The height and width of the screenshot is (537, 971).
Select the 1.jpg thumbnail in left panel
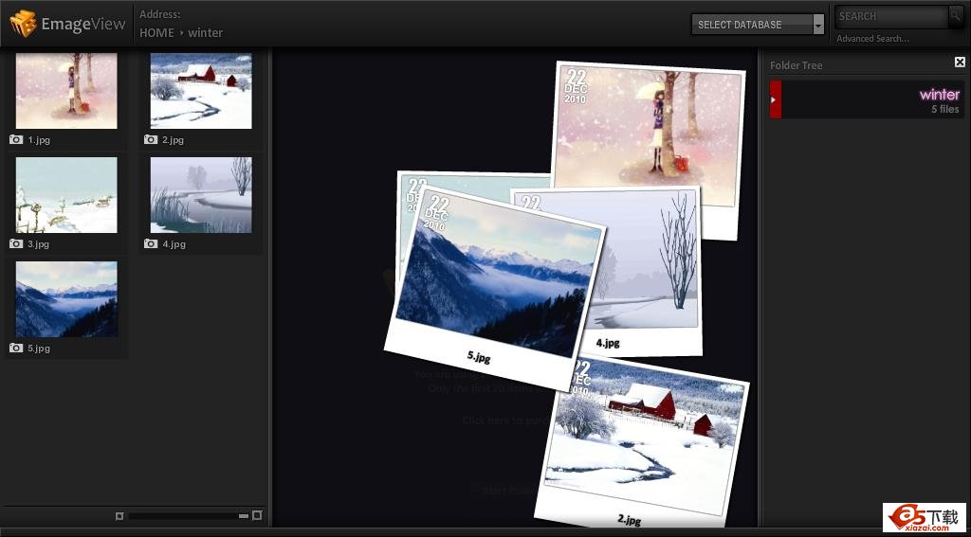click(66, 91)
